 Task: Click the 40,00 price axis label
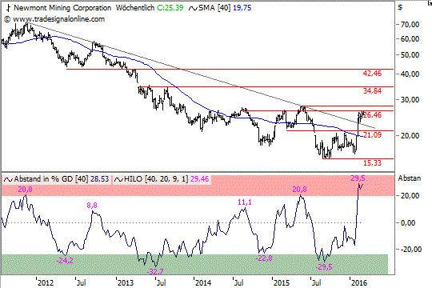tap(410, 74)
